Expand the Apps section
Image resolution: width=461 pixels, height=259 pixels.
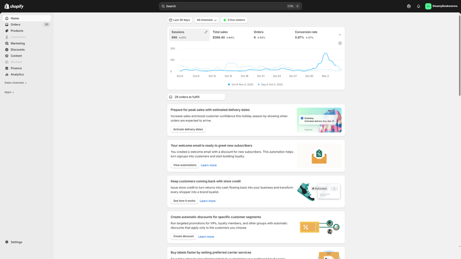coord(9,92)
